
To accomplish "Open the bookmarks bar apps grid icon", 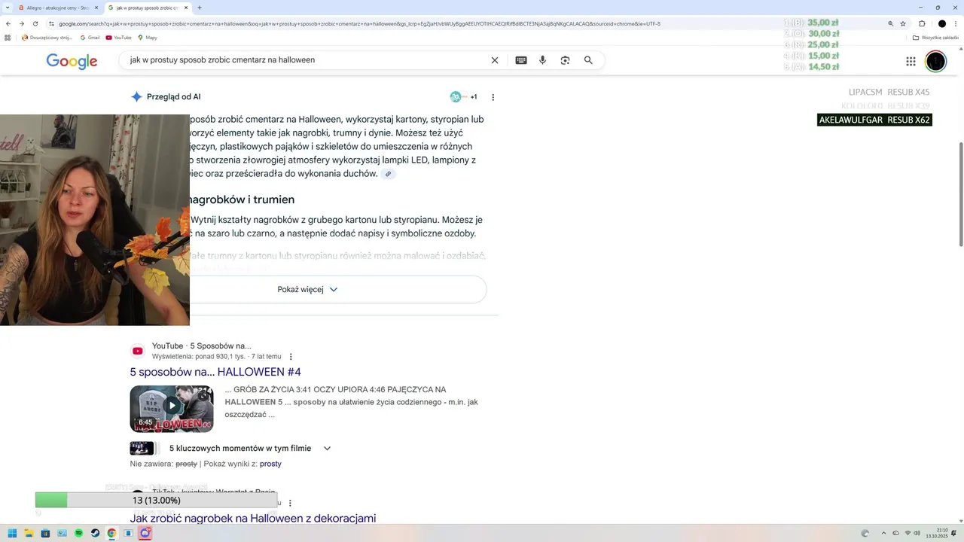I will tap(8, 38).
